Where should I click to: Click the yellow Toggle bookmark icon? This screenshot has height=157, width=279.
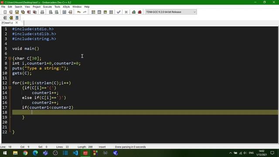click(11, 17)
